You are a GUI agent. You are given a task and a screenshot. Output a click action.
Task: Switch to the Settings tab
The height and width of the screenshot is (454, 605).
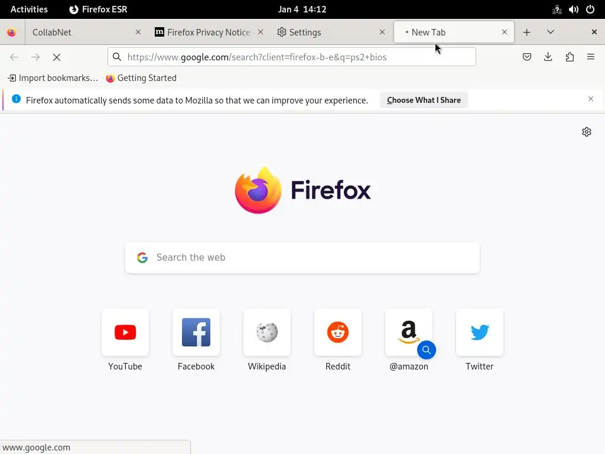[330, 32]
